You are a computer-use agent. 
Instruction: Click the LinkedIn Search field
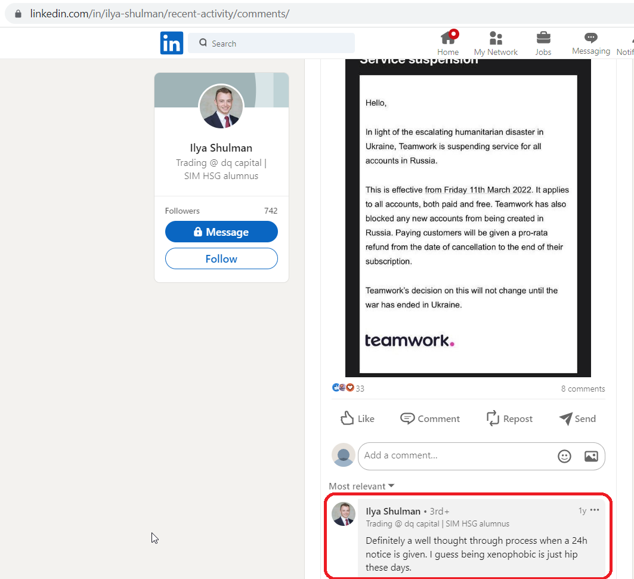coord(271,43)
